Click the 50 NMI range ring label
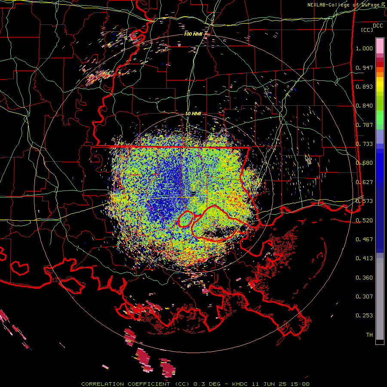387x387 pixels. coord(193,114)
